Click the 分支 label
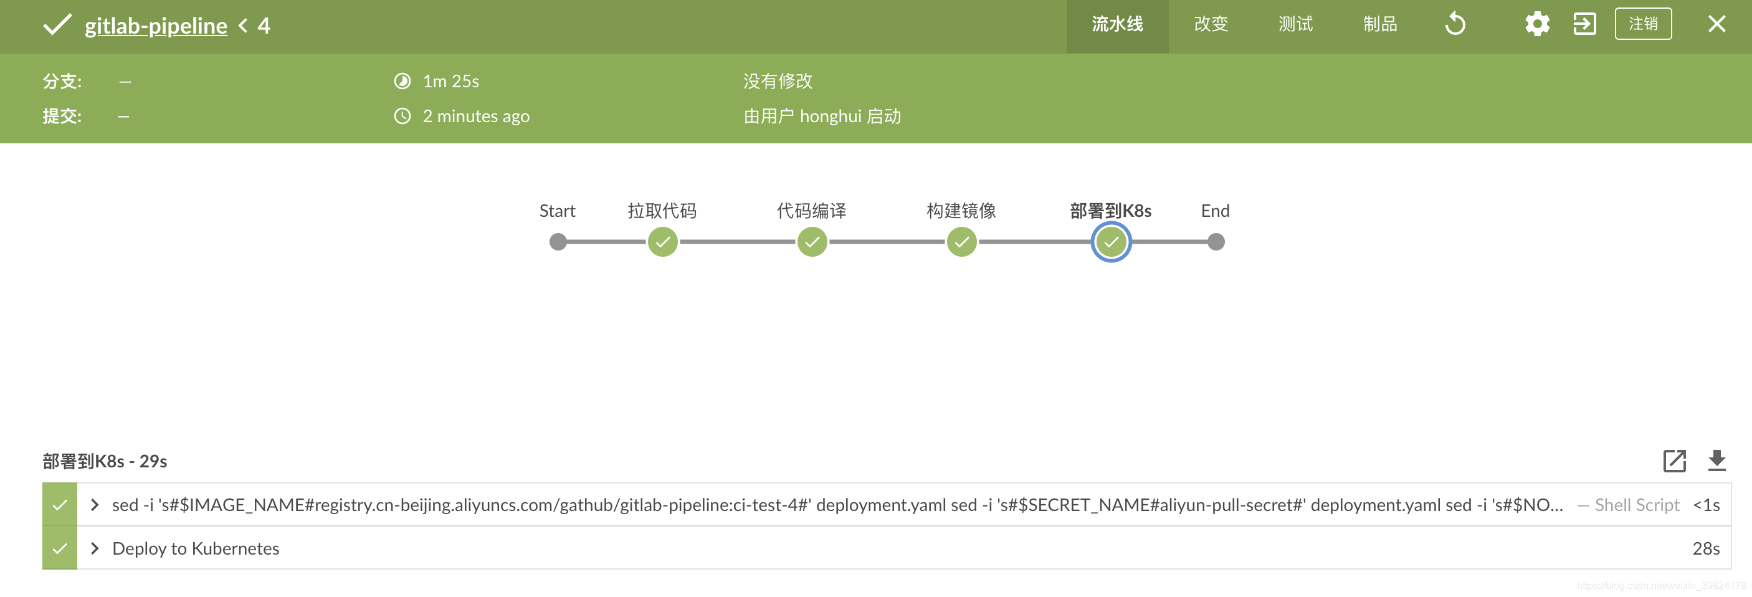 62,82
